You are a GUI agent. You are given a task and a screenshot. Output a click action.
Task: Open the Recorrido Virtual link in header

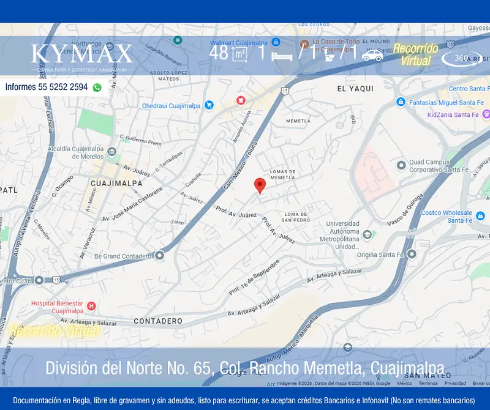click(416, 54)
